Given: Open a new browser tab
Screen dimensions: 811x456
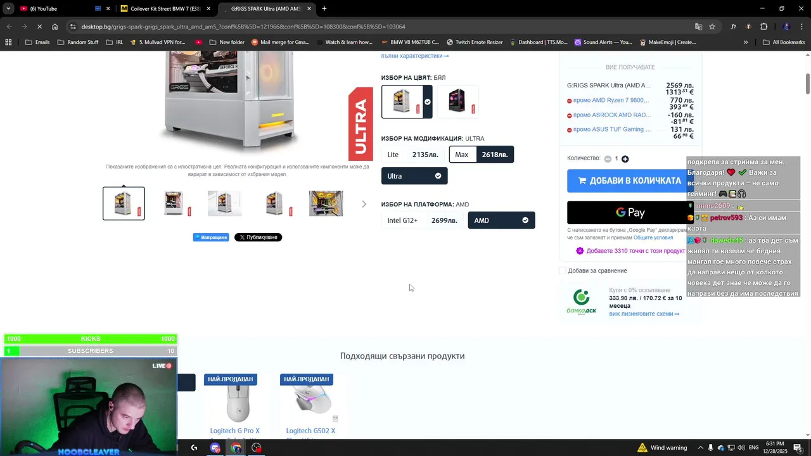Looking at the screenshot, I should point(324,9).
